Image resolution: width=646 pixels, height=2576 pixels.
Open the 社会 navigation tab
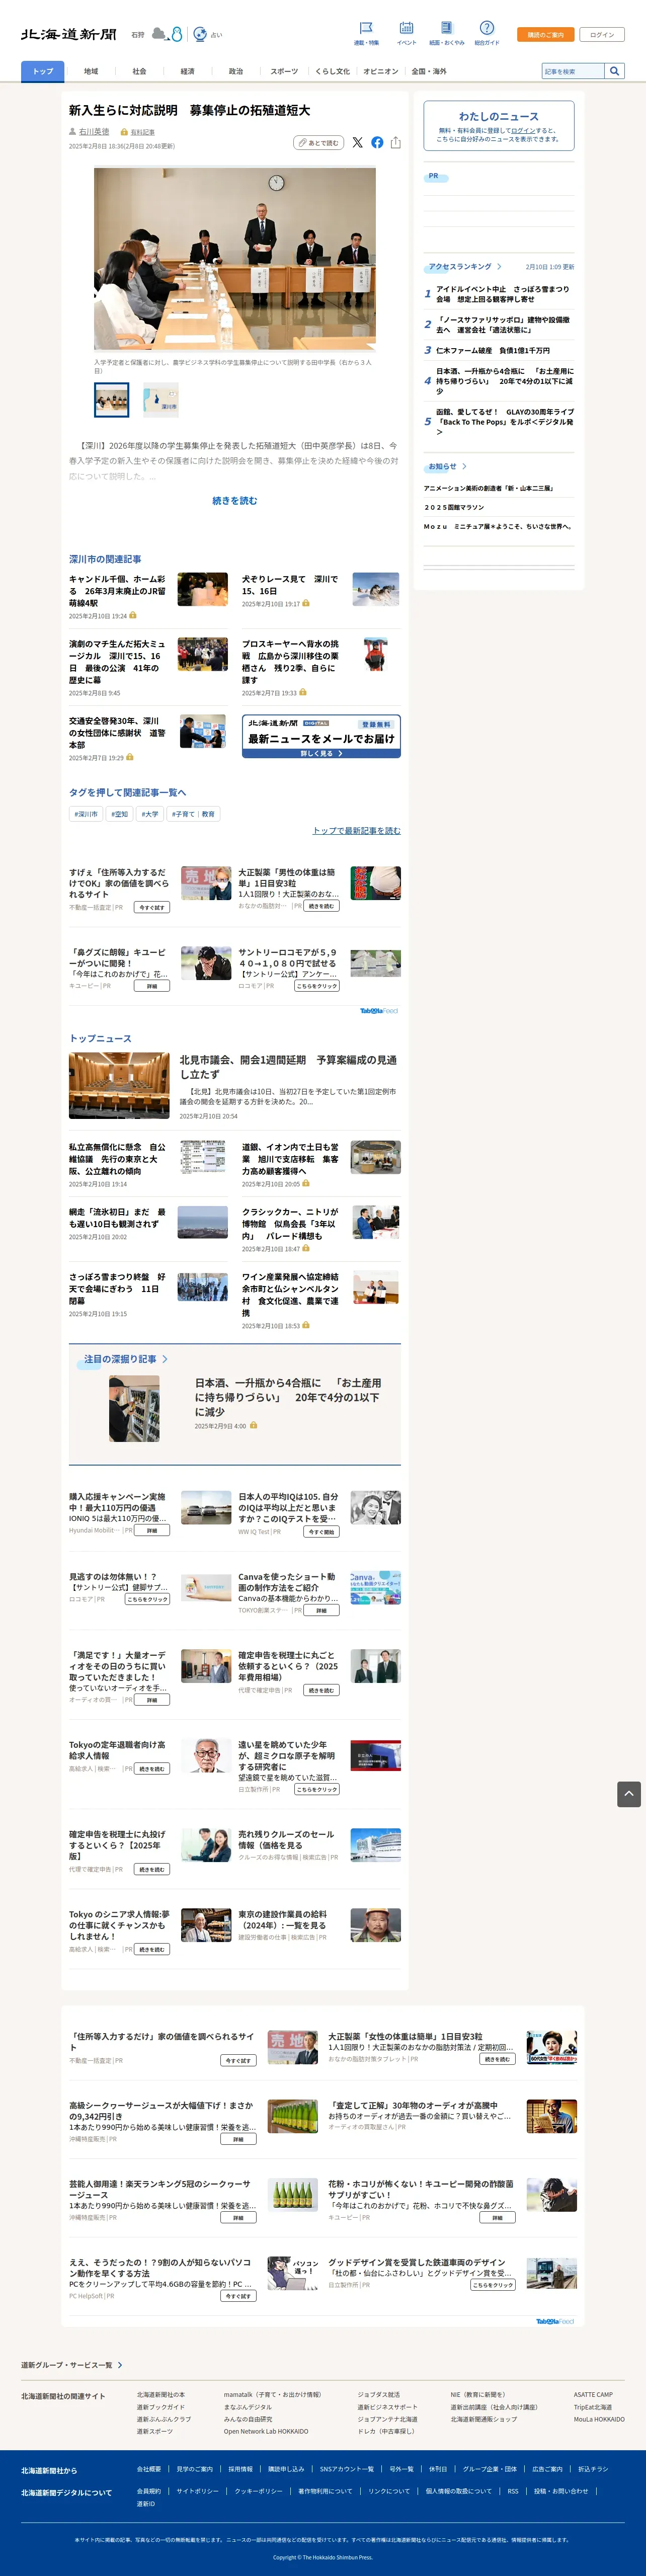(x=139, y=71)
